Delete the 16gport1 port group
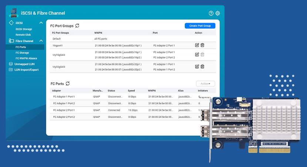Image resolution: width=307 pixels, height=167 pixels. pyautogui.click(x=202, y=45)
